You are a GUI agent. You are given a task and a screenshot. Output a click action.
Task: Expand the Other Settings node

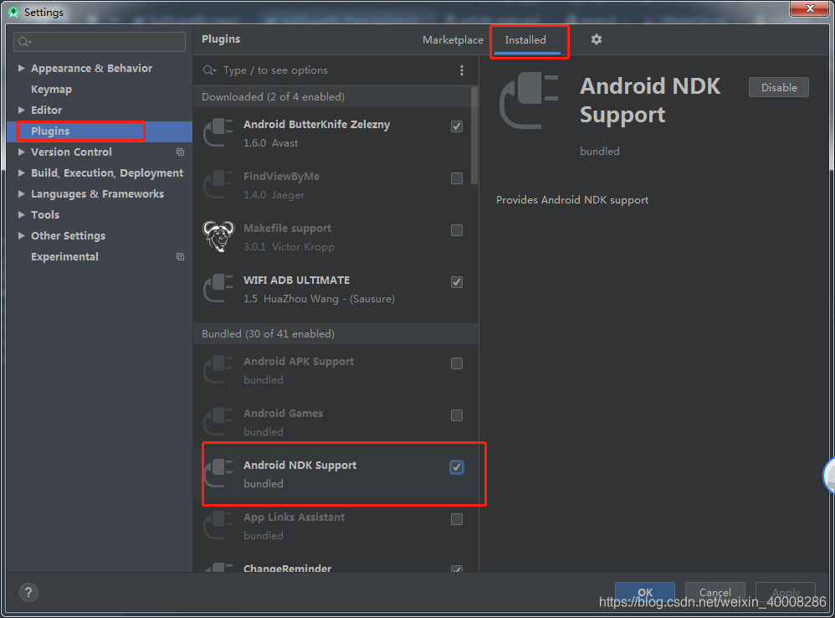[x=21, y=235]
